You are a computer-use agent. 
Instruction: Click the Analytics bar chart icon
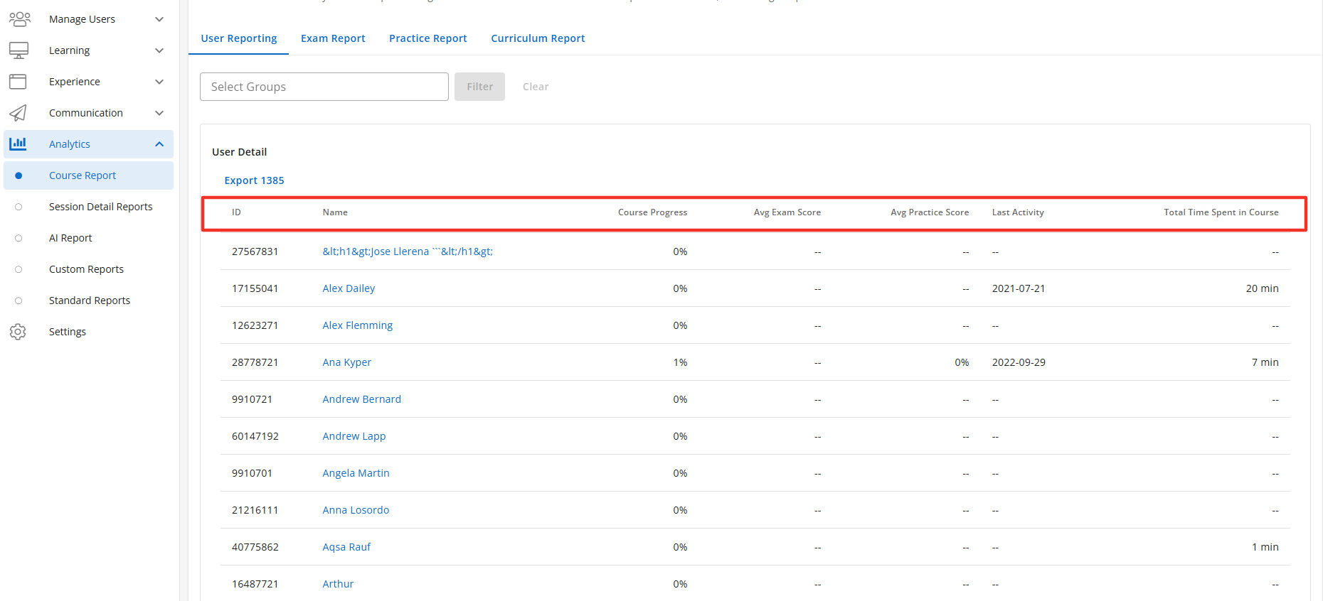(x=18, y=144)
